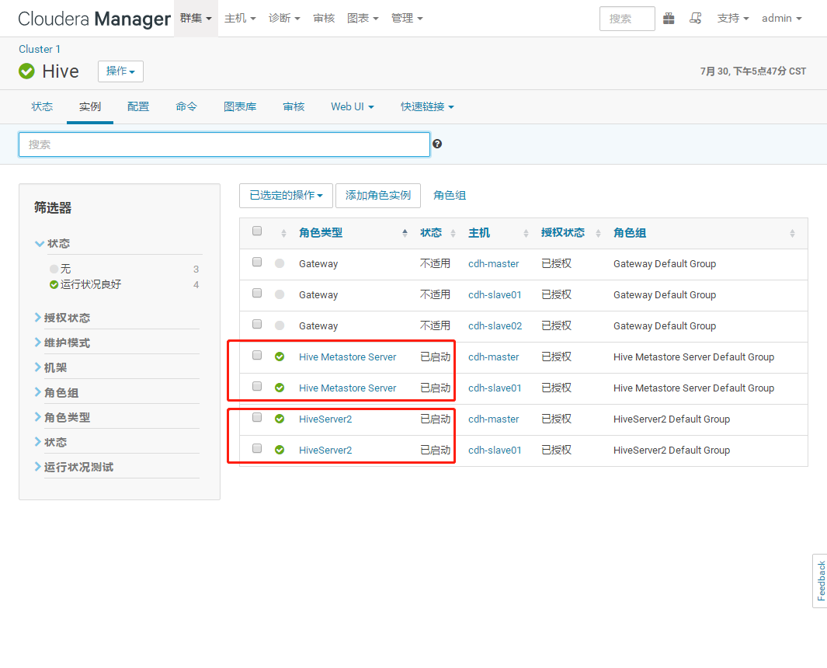Expand the 机架 filter
Image resolution: width=827 pixels, height=668 pixels.
(50, 367)
